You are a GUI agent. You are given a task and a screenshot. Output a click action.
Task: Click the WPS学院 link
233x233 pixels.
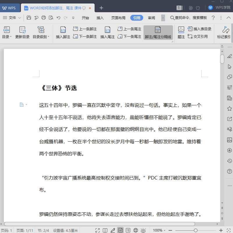pyautogui.click(x=219, y=8)
